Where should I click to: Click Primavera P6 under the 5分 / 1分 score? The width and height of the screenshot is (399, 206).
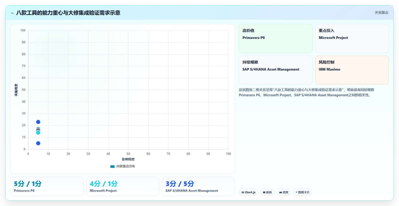tap(24, 191)
